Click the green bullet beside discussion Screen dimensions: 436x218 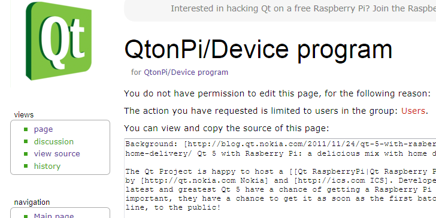(x=26, y=141)
